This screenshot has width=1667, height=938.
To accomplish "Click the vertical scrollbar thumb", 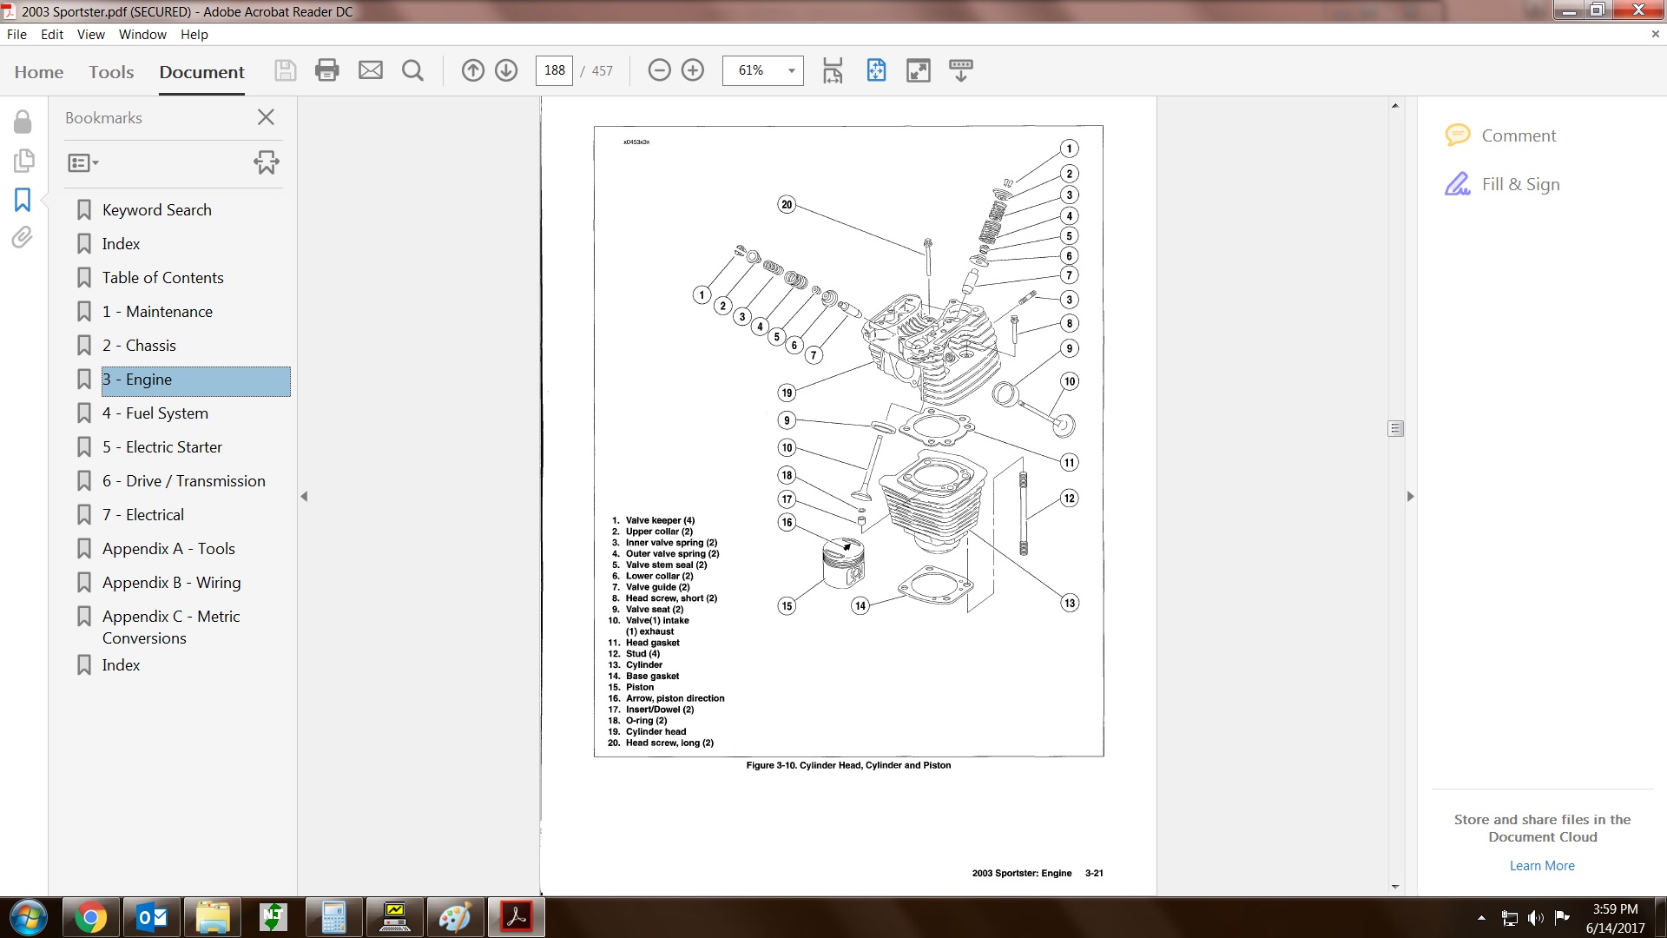I will (x=1395, y=429).
